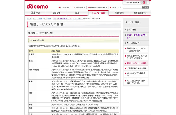
Task: Open the sidebar 新規サービスエリア情報 link
Action: 136,63
